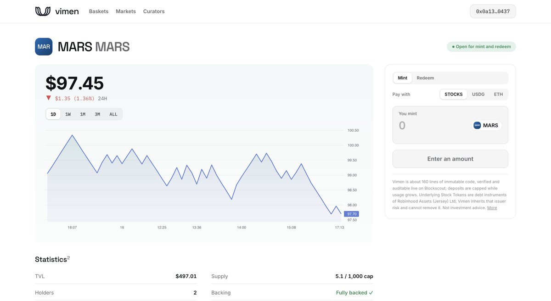
Task: Click the Pay with label
Action: [401, 95]
